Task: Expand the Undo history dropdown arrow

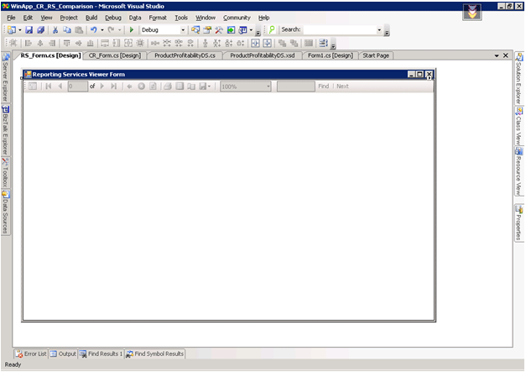Action: coord(102,30)
